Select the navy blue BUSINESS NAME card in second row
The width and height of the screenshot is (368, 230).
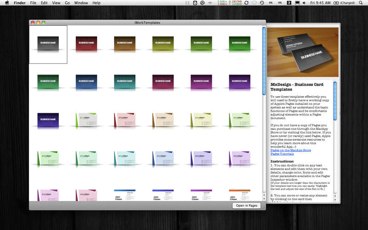[86, 82]
